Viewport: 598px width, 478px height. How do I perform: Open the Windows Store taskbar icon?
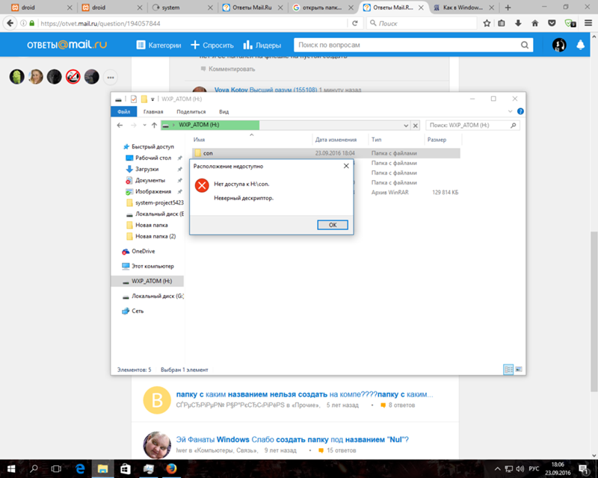pyautogui.click(x=126, y=468)
